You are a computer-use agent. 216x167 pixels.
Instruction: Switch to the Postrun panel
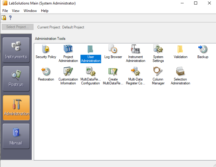16,79
